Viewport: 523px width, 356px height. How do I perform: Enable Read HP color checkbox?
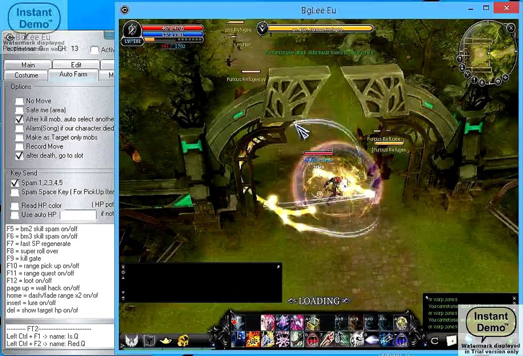(x=15, y=206)
